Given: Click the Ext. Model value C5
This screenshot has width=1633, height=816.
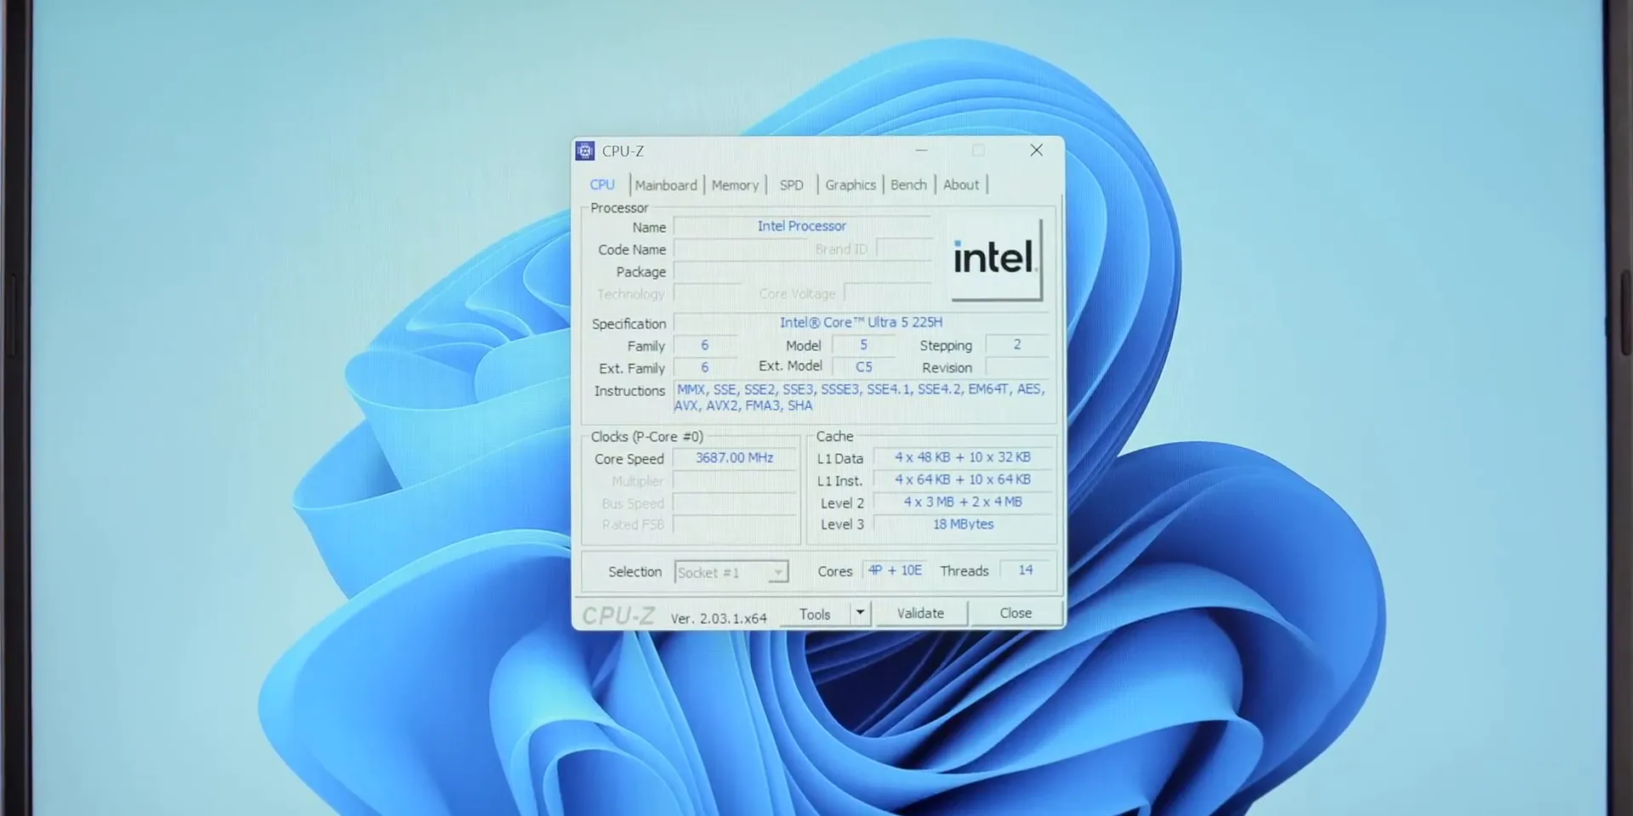Looking at the screenshot, I should click(x=863, y=366).
